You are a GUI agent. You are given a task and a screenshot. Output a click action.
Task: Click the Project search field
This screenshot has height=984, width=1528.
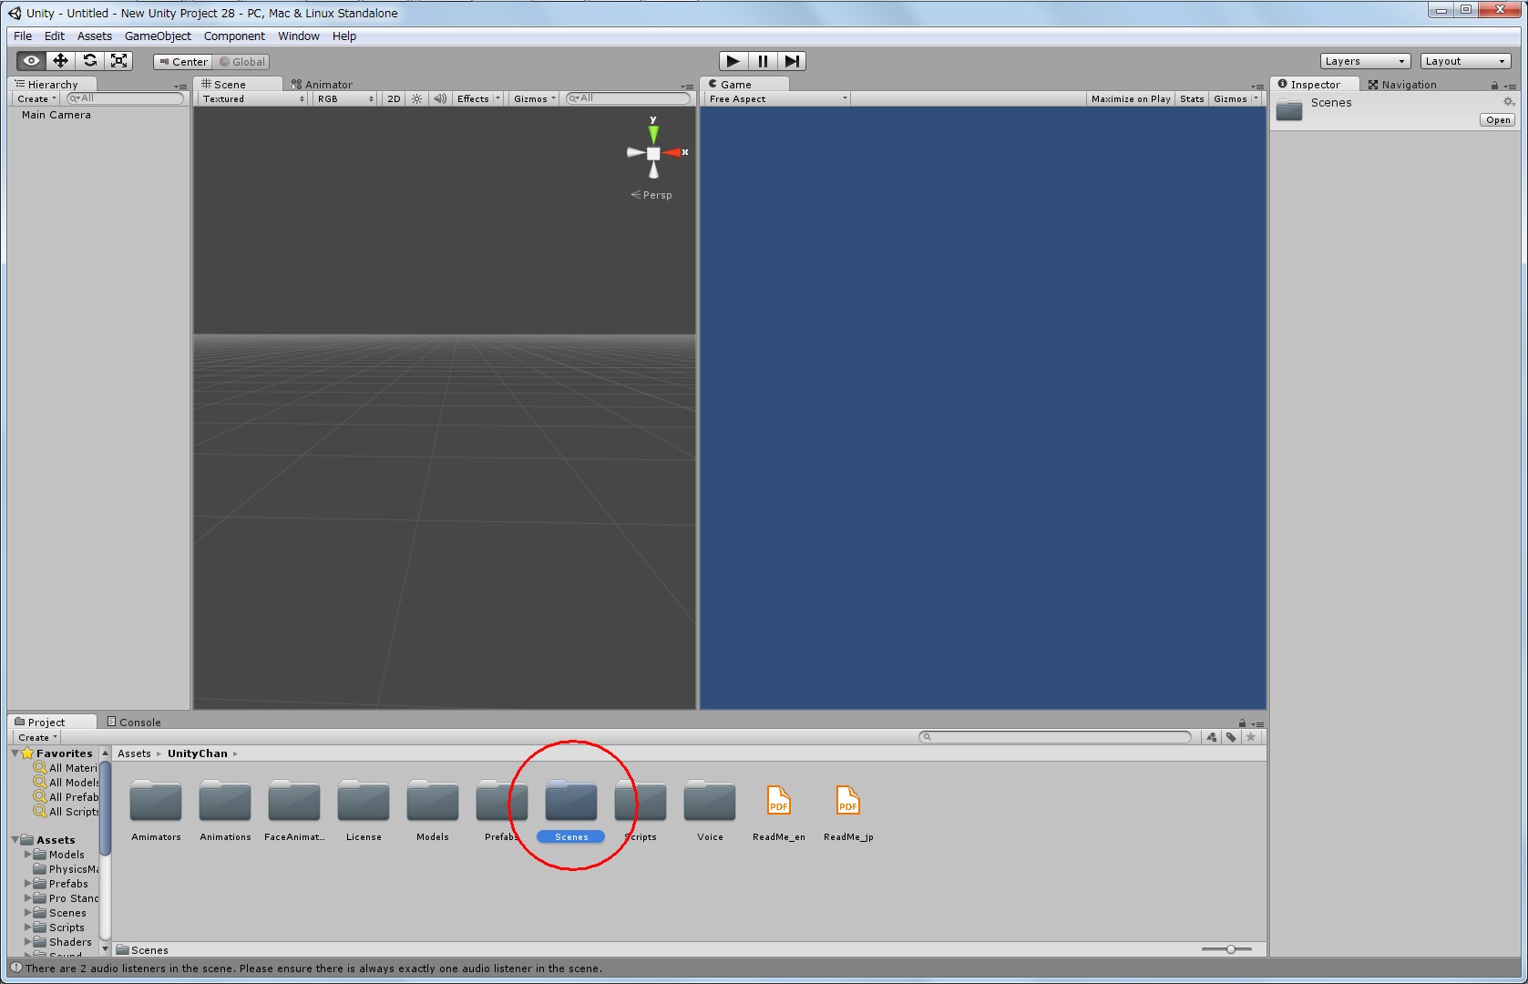click(x=1055, y=737)
